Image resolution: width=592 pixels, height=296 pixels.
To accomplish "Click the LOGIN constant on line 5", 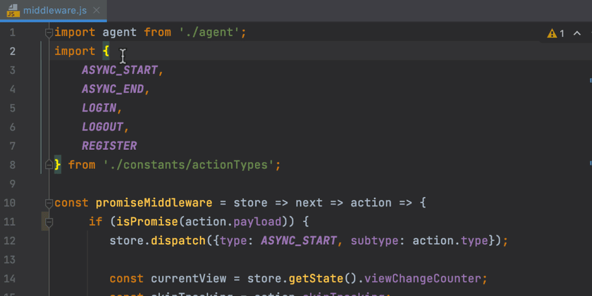I will (100, 108).
